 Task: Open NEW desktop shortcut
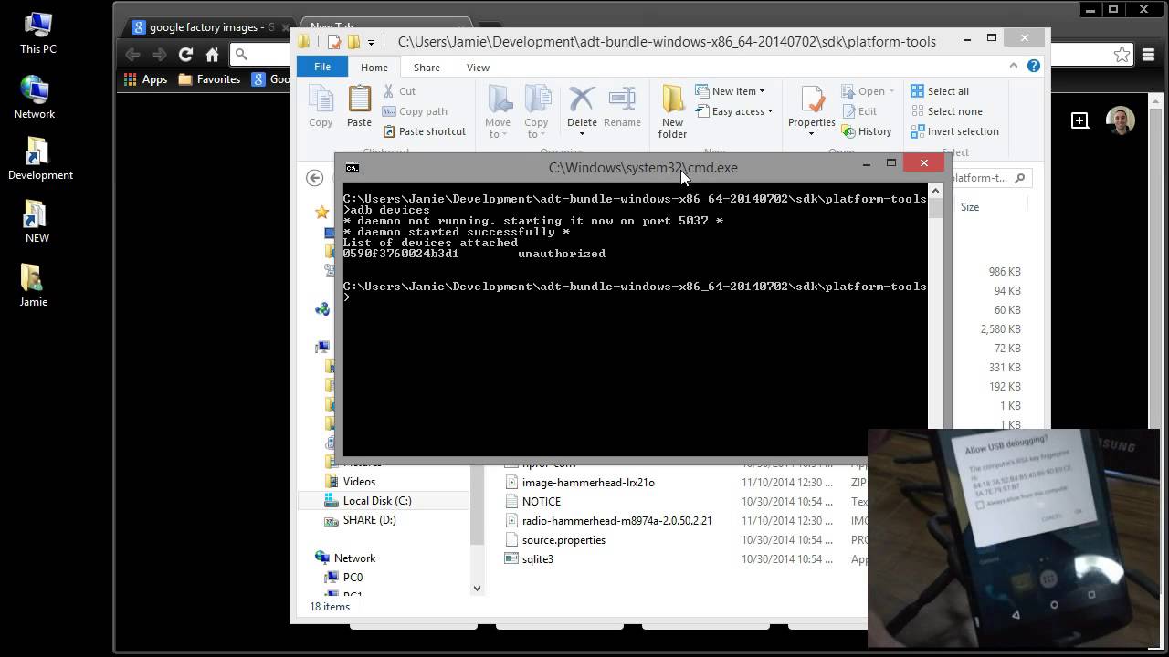coord(37,221)
